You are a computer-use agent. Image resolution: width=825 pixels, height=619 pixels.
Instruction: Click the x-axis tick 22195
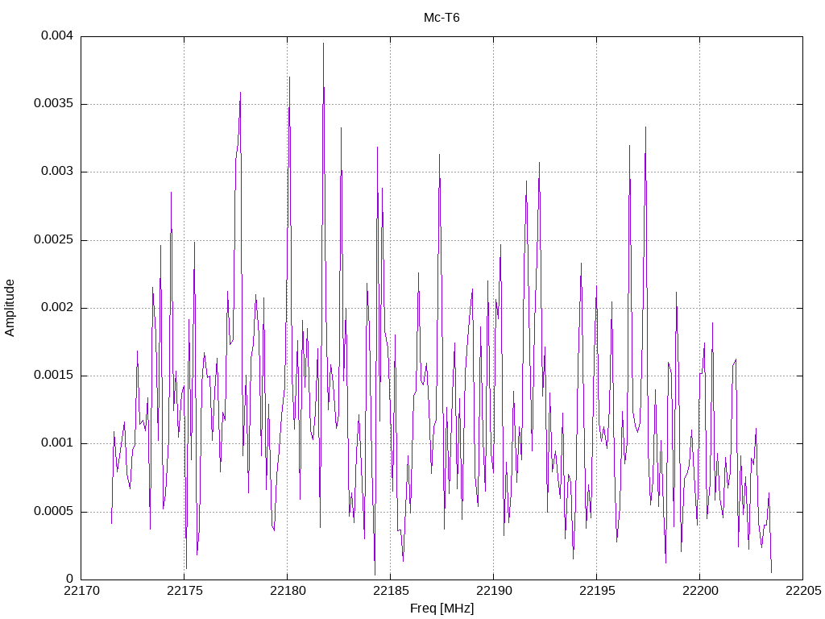click(597, 591)
